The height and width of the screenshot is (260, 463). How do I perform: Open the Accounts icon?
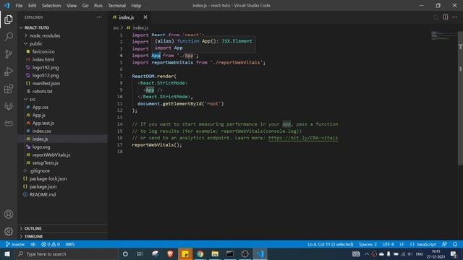[x=9, y=214]
